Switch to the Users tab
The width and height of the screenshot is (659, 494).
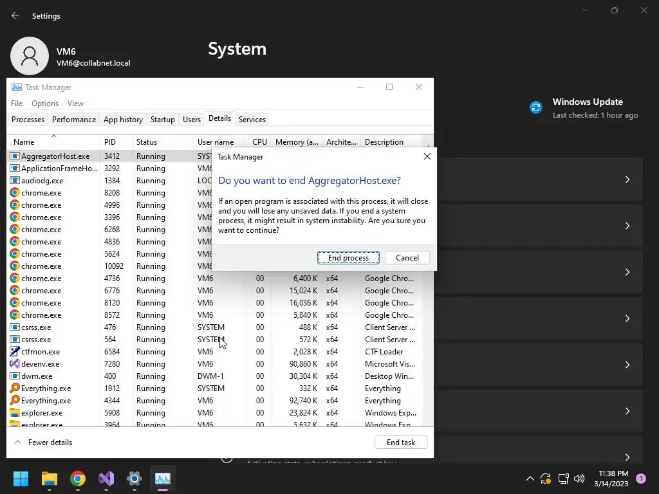tap(192, 119)
